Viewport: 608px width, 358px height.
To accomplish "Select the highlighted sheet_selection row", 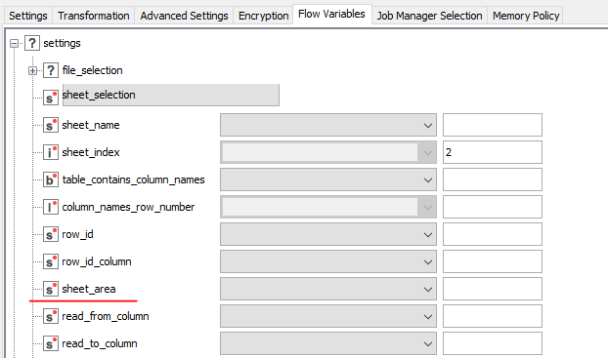I will point(171,95).
